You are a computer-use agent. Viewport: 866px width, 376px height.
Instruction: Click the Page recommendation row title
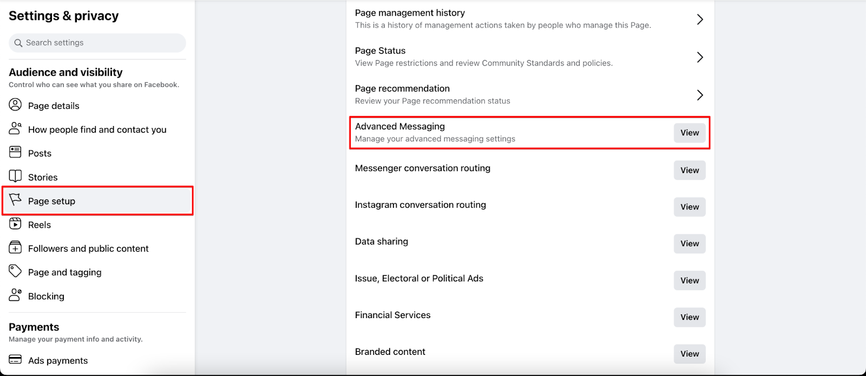[x=402, y=89]
